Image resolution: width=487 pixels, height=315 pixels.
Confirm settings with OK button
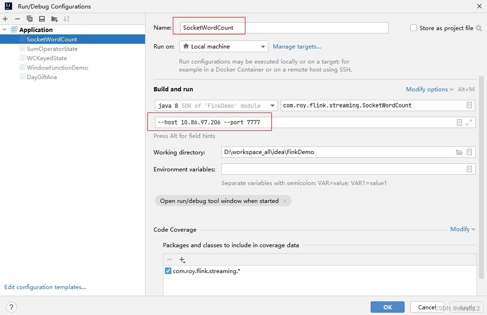pyautogui.click(x=387, y=307)
